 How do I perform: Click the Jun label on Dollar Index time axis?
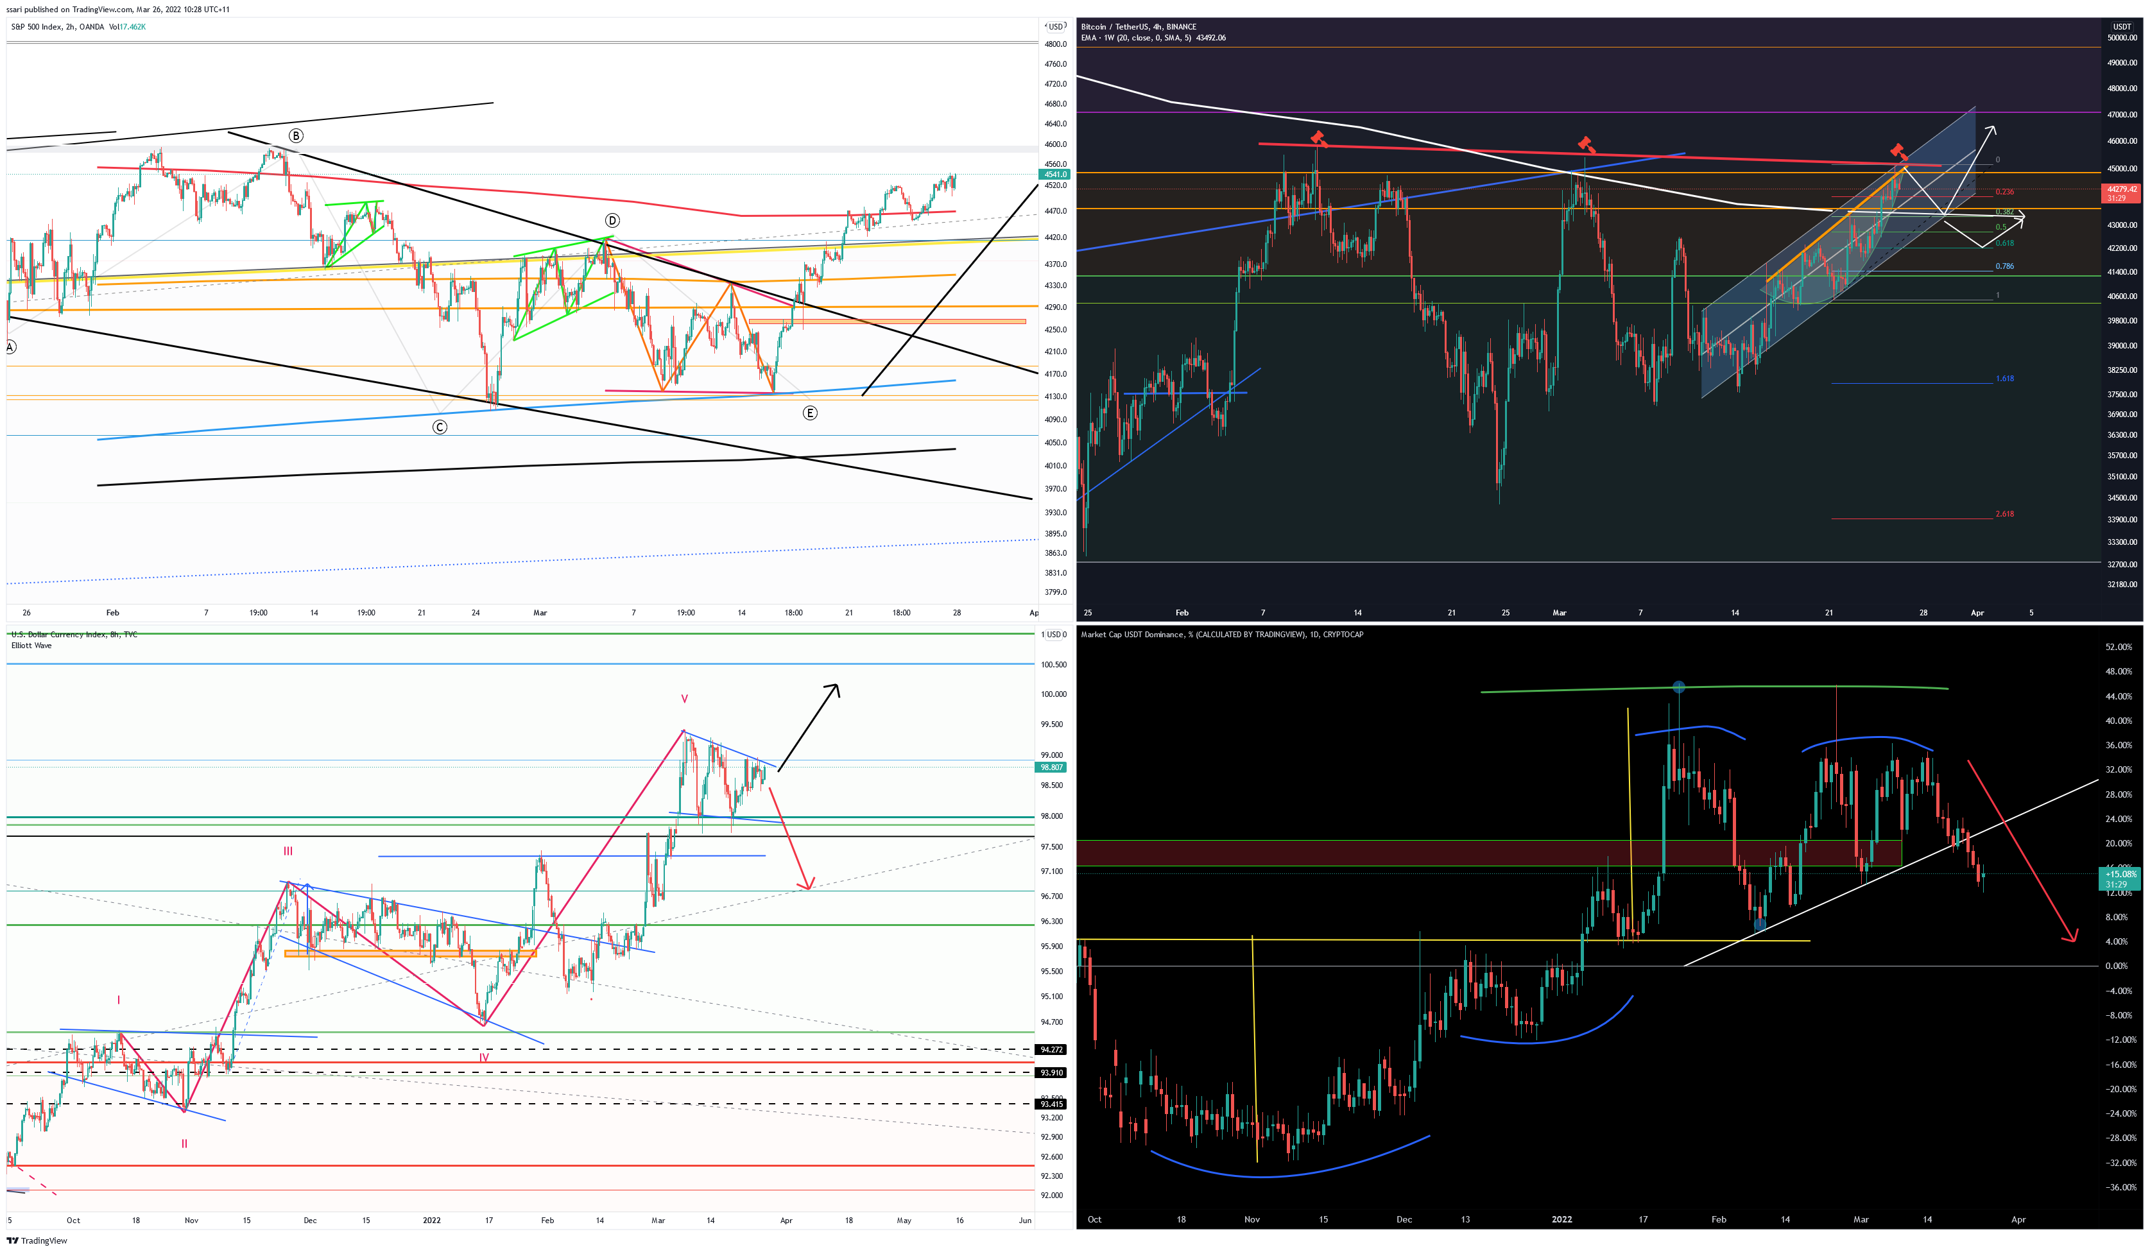point(1025,1221)
